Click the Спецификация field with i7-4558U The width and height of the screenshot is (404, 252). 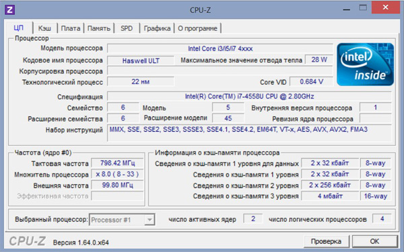(x=249, y=96)
